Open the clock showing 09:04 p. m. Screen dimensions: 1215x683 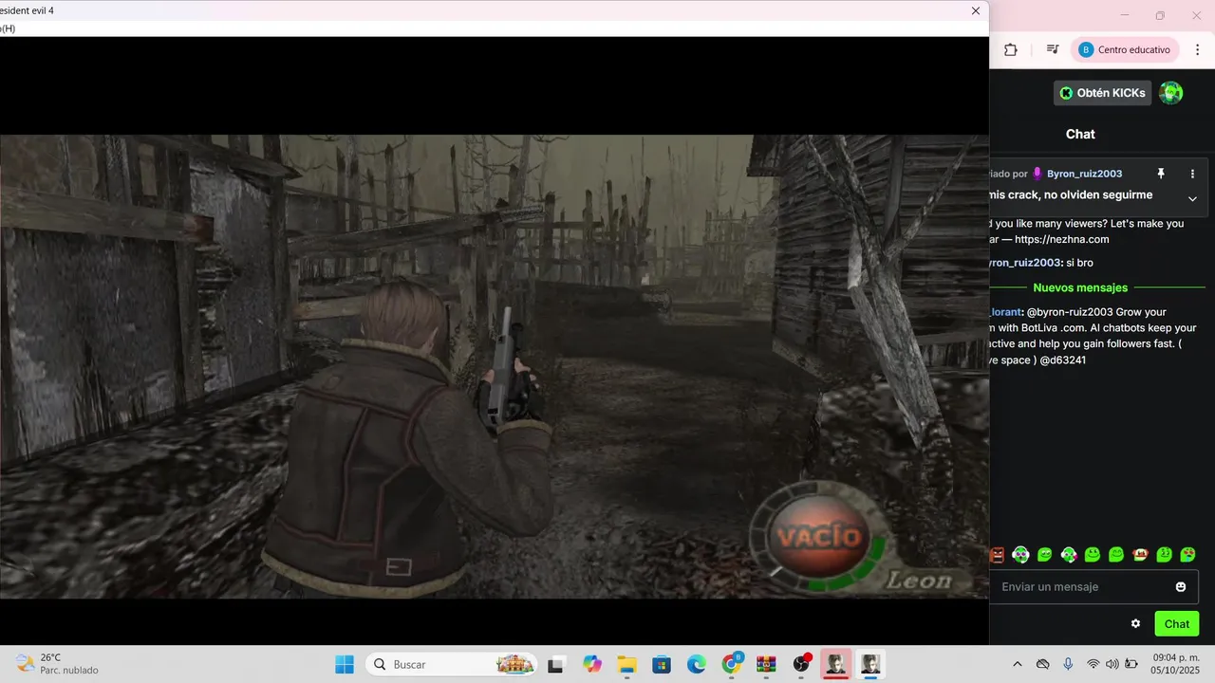[x=1176, y=664]
